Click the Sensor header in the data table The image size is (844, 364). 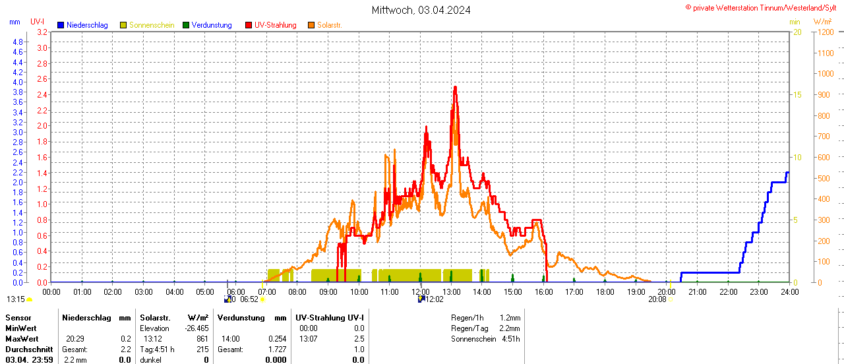point(18,318)
